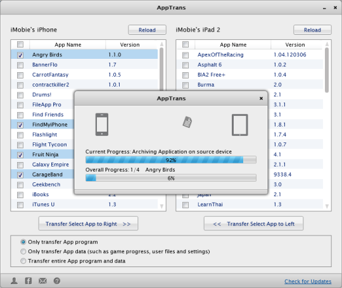This screenshot has width=342, height=288.
Task: Select the Burma app row
Action: coord(250,85)
